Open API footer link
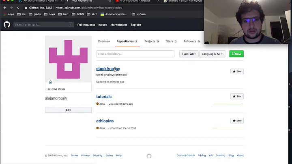This screenshot has height=164, width=292. click(x=211, y=155)
